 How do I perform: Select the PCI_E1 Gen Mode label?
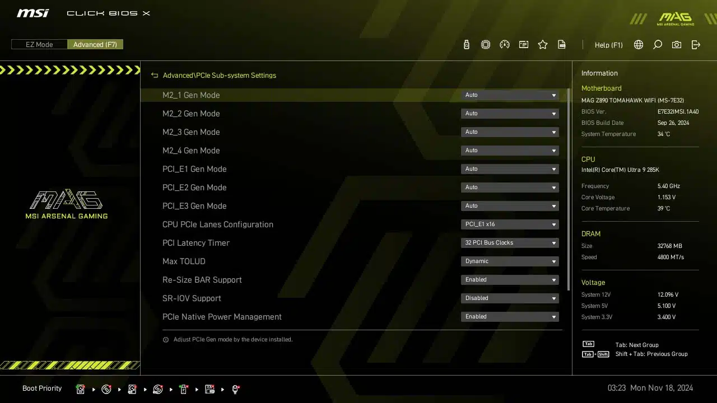(194, 169)
